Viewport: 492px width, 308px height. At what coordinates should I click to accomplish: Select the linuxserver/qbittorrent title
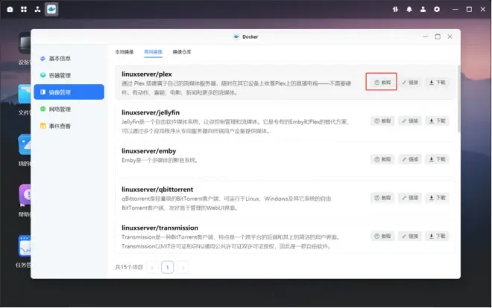click(157, 189)
